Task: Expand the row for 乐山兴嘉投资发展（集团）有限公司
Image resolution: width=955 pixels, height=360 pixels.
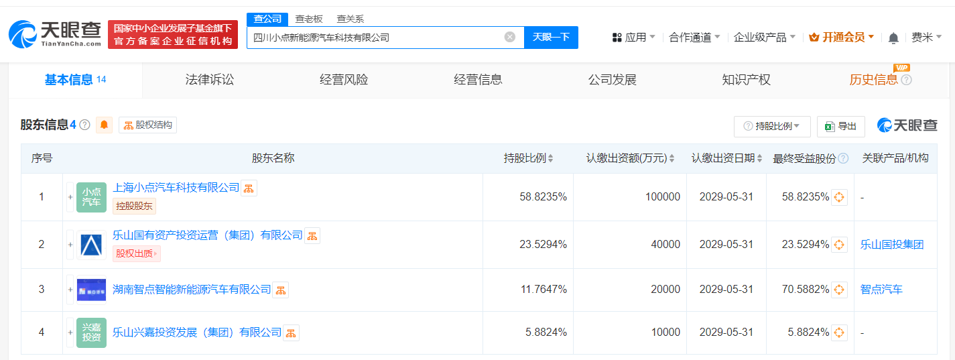Action: click(70, 333)
